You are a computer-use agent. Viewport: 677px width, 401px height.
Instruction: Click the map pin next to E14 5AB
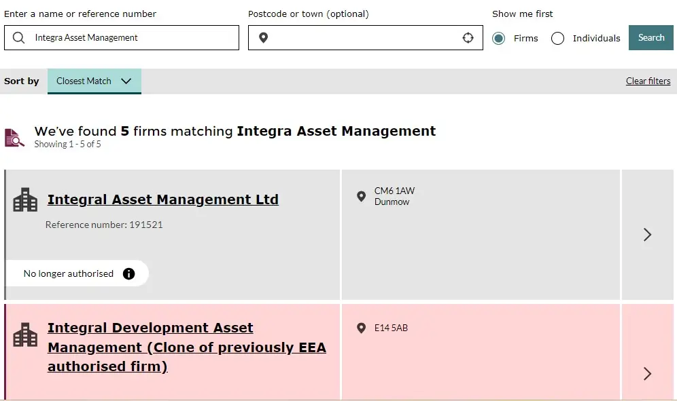(x=362, y=328)
